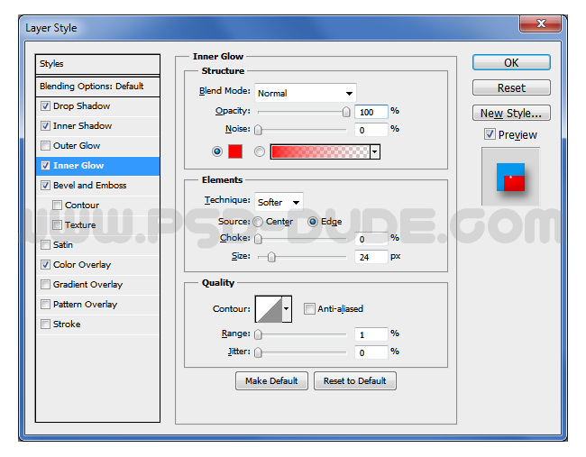586x457 pixels.
Task: Open the Blend Mode dropdown
Action: (305, 93)
